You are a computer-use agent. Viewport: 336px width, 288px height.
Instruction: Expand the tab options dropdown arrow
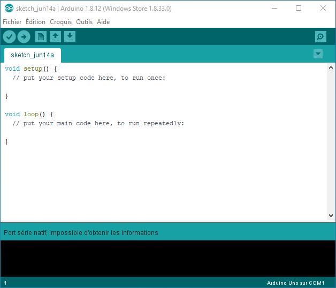point(318,54)
